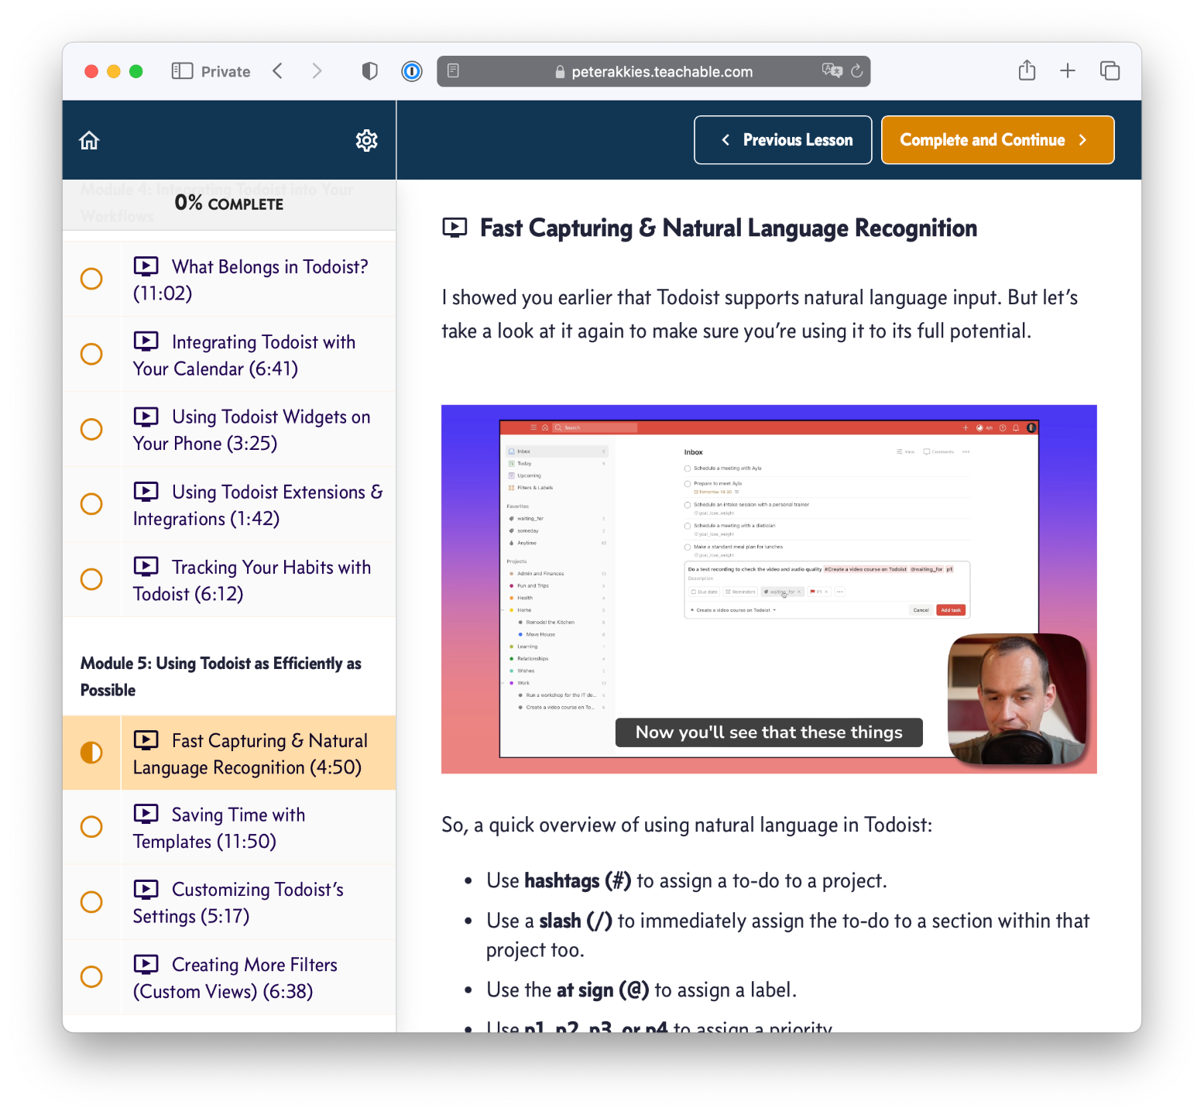Screen dimensions: 1204x1115
Task: Click the video icon for Tracking Your Habits
Action: pos(146,567)
